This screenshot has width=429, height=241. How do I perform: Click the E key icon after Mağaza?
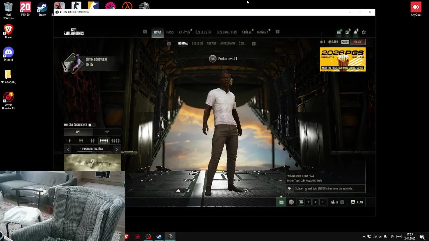pos(278,32)
